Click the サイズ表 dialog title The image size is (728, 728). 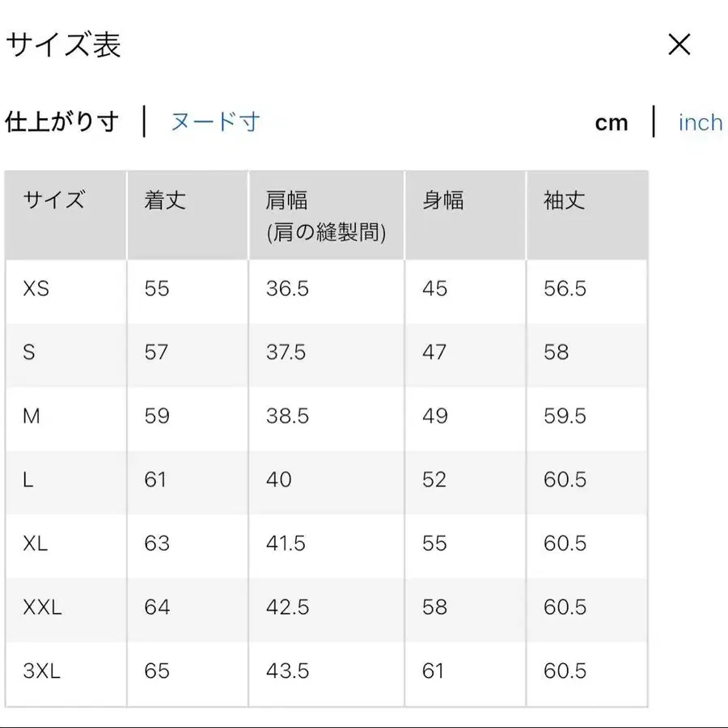63,46
